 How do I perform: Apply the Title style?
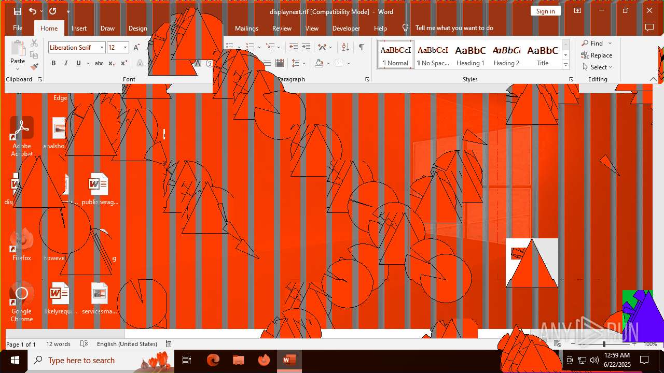click(543, 54)
